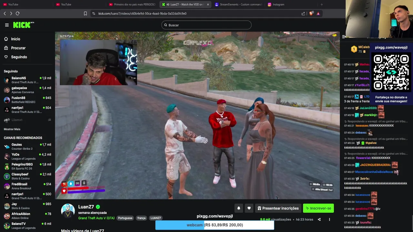This screenshot has height=232, width=413.
Task: Click the Buscar search field
Action: [206, 25]
